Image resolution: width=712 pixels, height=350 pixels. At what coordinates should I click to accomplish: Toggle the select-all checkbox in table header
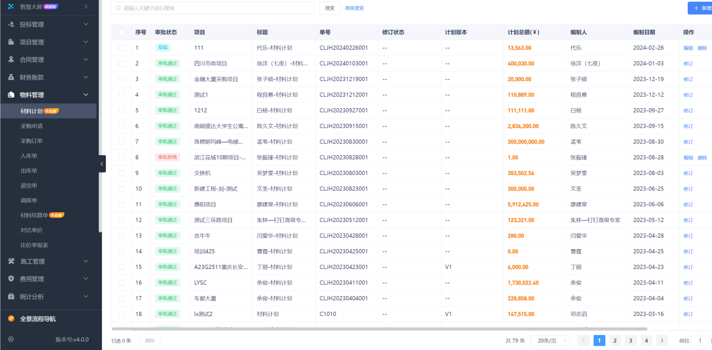122,32
